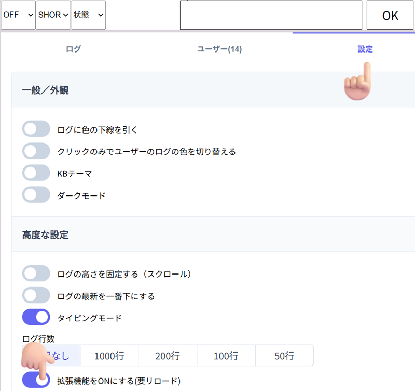Expand the SHOR dropdown menu
This screenshot has width=415, height=391.
[53, 15]
